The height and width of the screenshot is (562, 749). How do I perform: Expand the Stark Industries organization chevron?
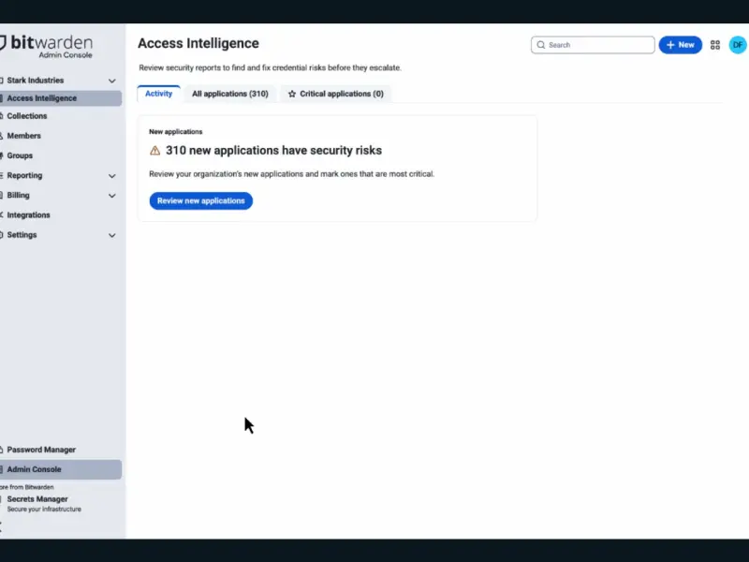pyautogui.click(x=112, y=81)
